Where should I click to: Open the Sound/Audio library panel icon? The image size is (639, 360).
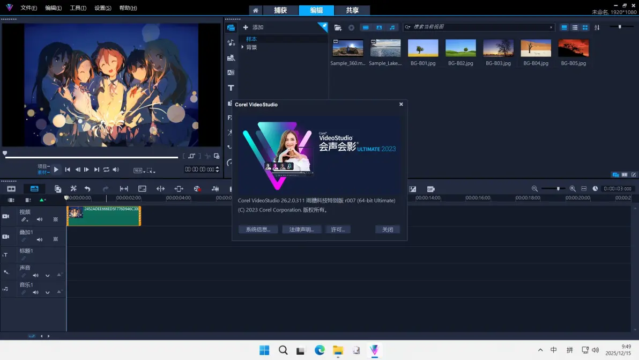(x=231, y=43)
